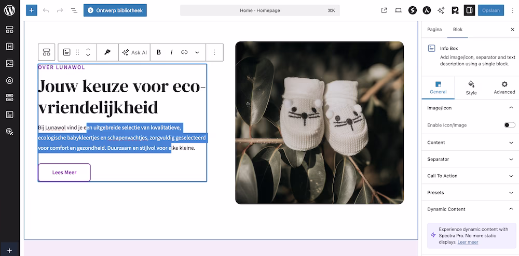Toggle the settings sidebar panel icon

click(469, 10)
